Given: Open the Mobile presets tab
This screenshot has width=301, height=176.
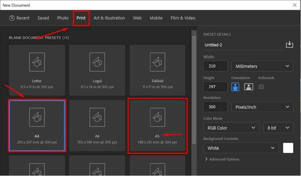Looking at the screenshot, I should tap(156, 18).
